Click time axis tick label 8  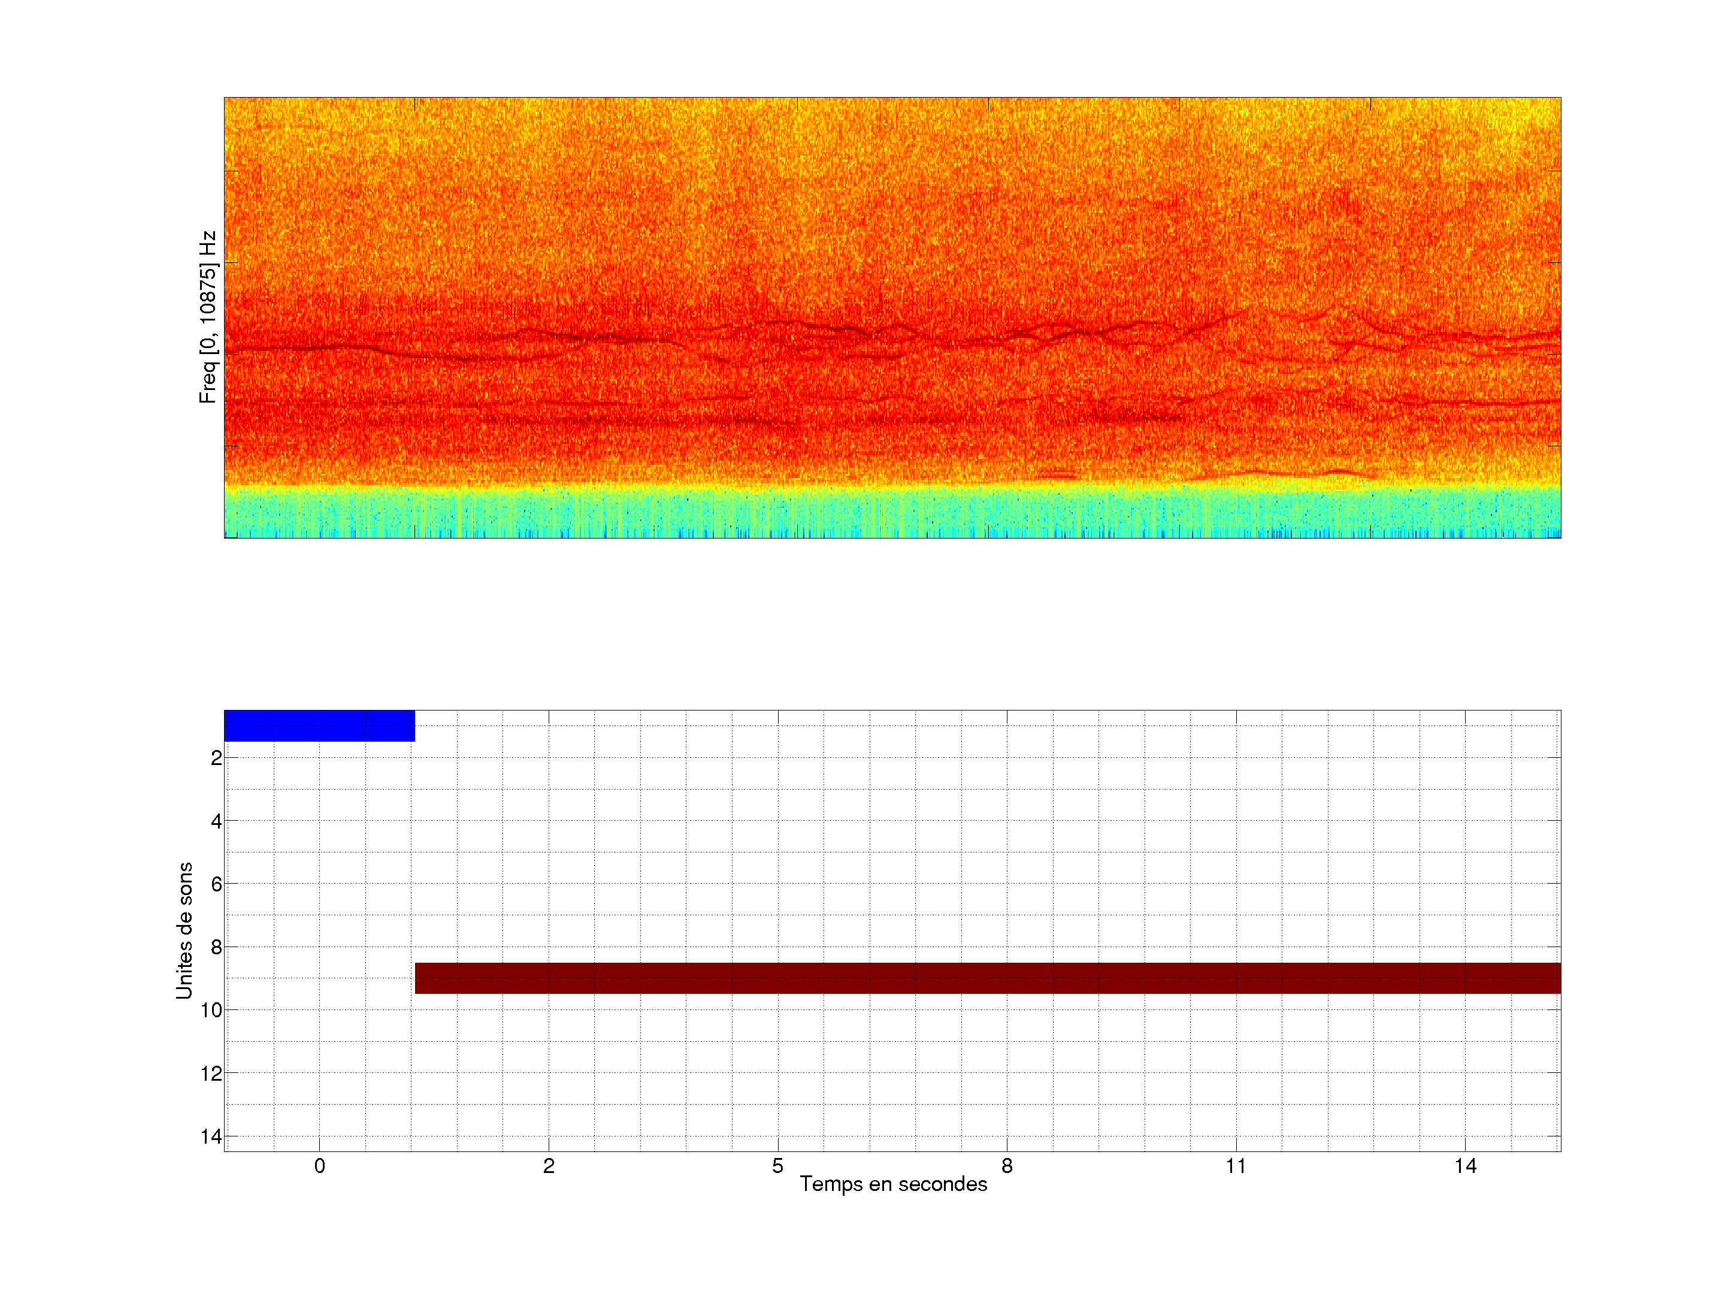point(1007,1166)
